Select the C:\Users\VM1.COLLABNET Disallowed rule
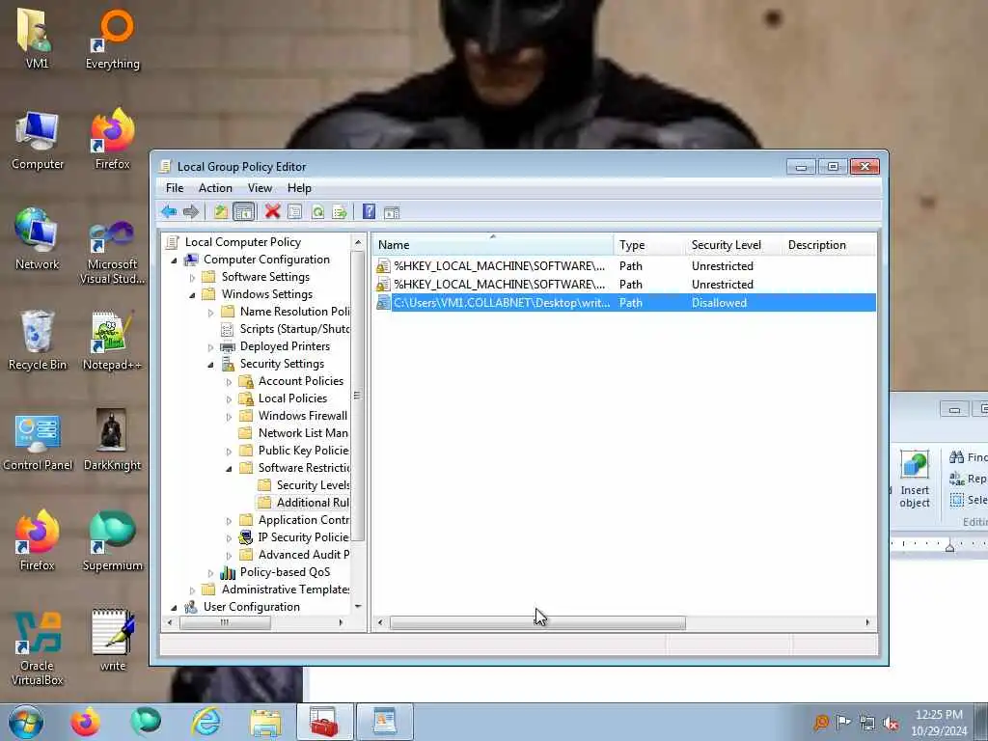The height and width of the screenshot is (741, 988). (x=624, y=302)
